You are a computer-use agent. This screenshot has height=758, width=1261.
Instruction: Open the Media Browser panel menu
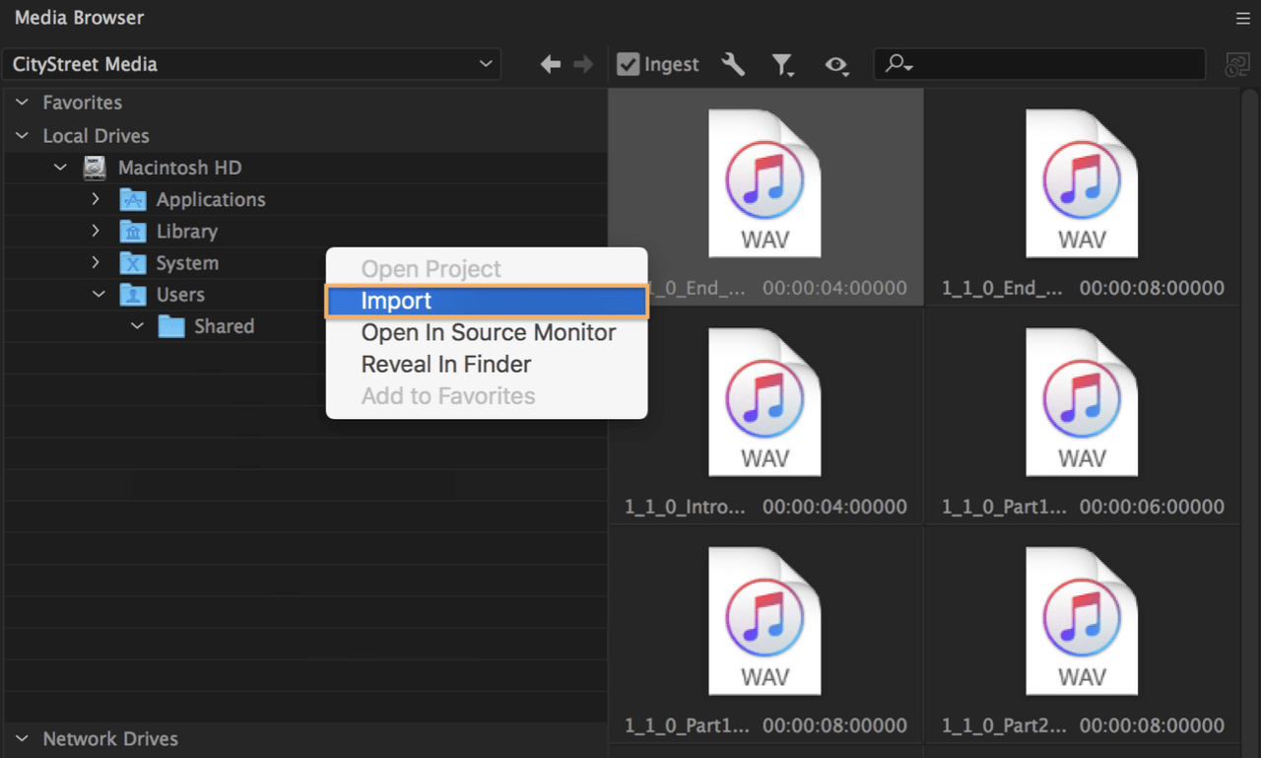pyautogui.click(x=1242, y=17)
